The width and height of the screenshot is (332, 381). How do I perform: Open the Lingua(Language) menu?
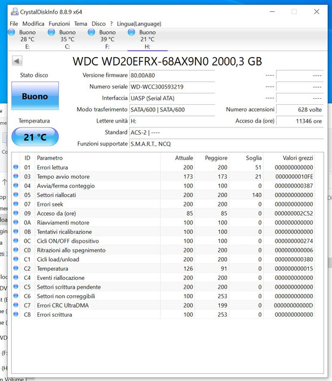(139, 24)
